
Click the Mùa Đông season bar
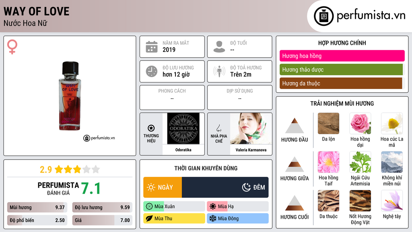click(238, 218)
